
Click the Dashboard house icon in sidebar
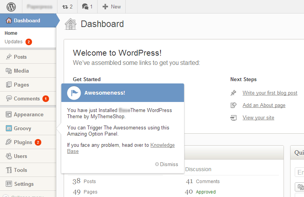coord(9,20)
